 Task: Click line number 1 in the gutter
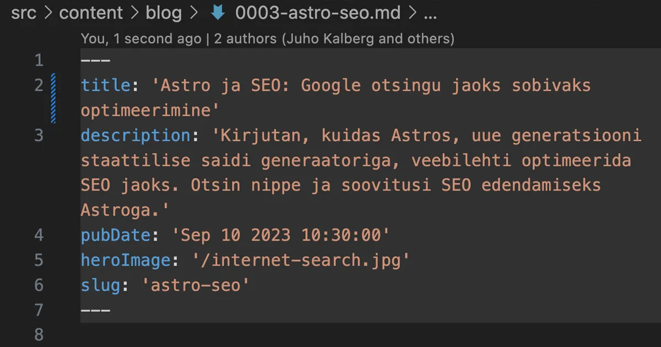click(39, 60)
